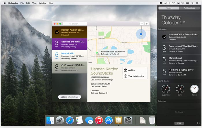Screen dimensions: 202x128
Task: Click the Search field in Deliveries
Action: [75, 24]
